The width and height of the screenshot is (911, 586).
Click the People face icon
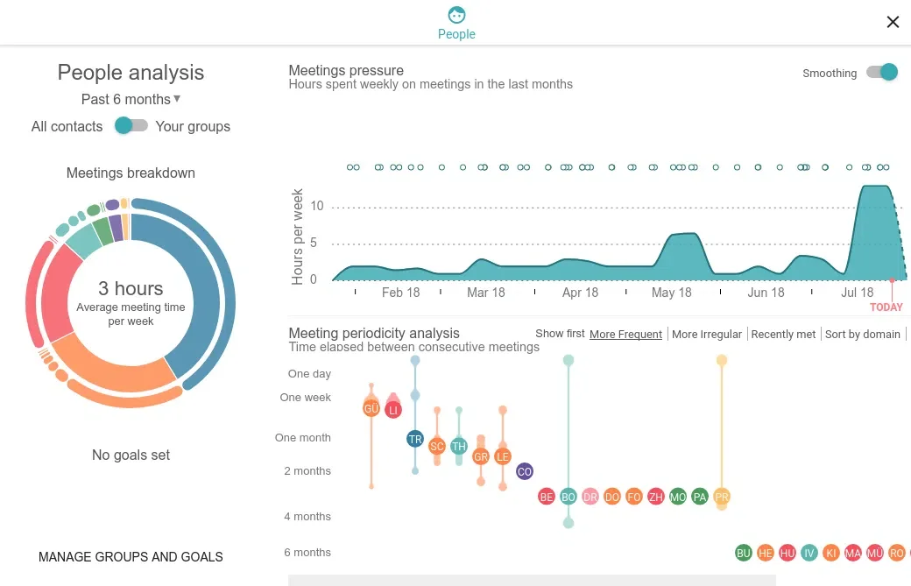click(456, 15)
